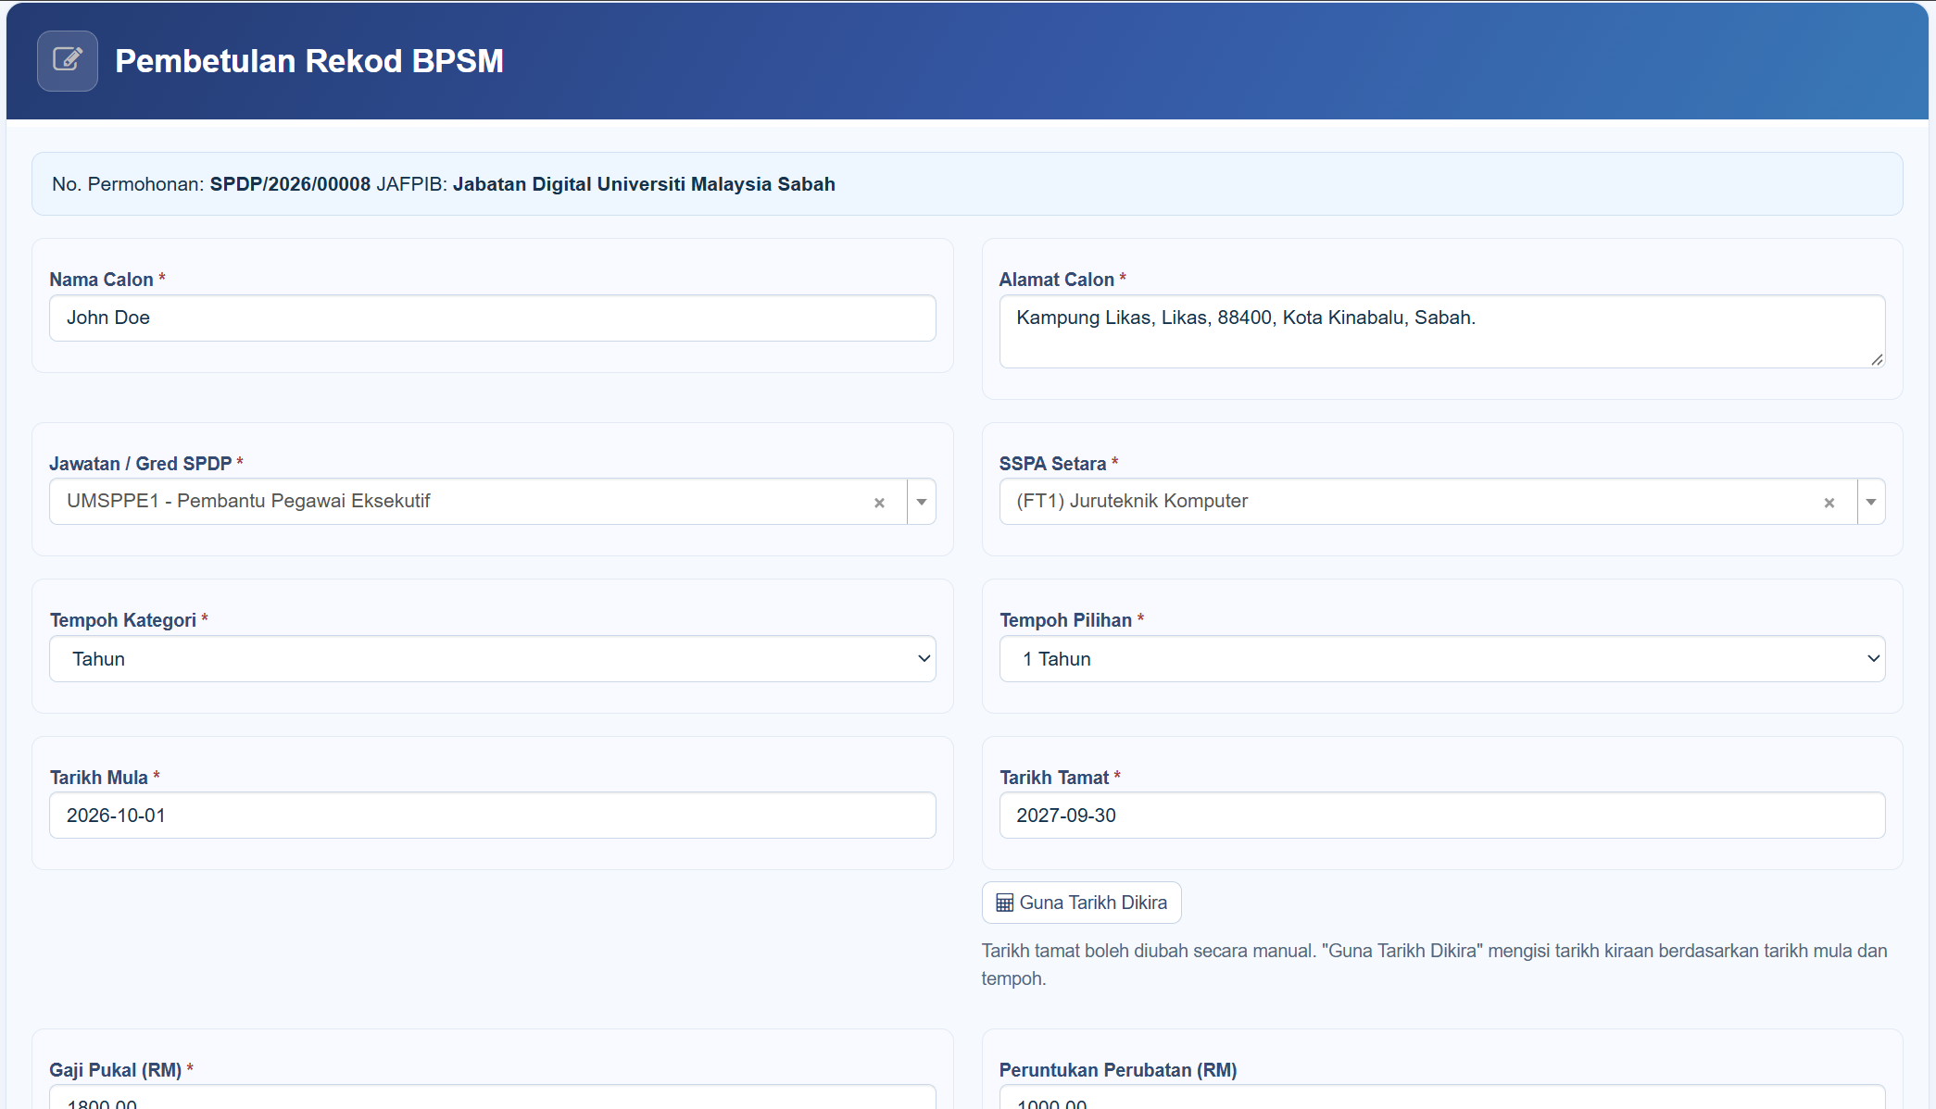Viewport: 1936px width, 1109px height.
Task: Click the Alamat Calon resize handle
Action: [1877, 359]
